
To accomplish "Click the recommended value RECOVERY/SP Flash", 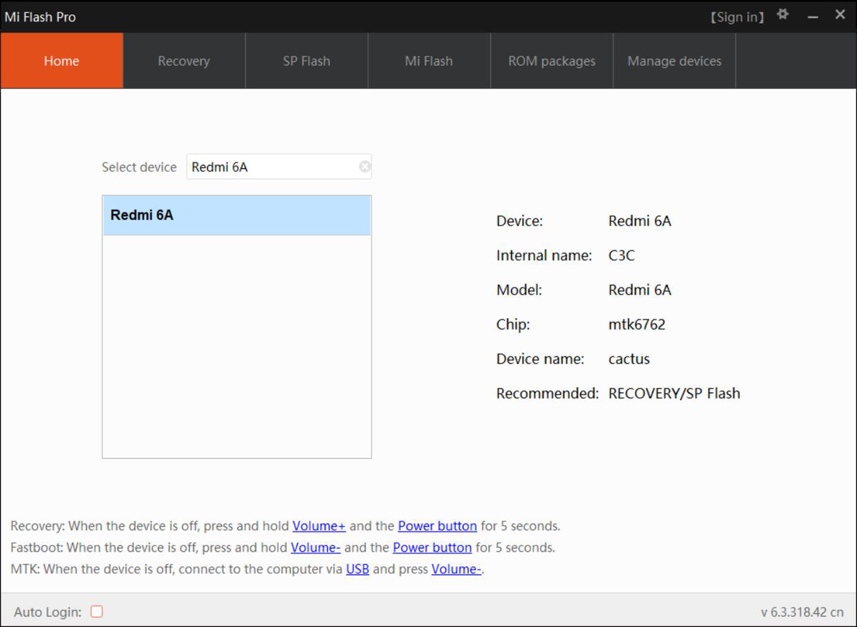I will click(674, 394).
